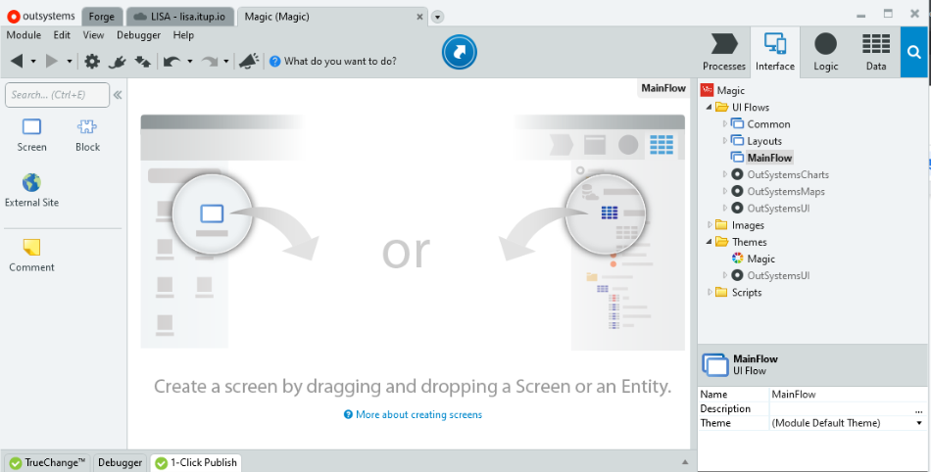Collapse the UI Flows folder
This screenshot has width=931, height=472.
pyautogui.click(x=709, y=108)
